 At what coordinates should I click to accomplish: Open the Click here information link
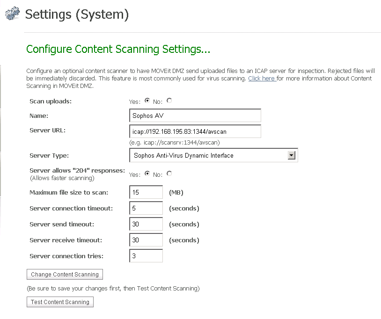click(x=262, y=78)
